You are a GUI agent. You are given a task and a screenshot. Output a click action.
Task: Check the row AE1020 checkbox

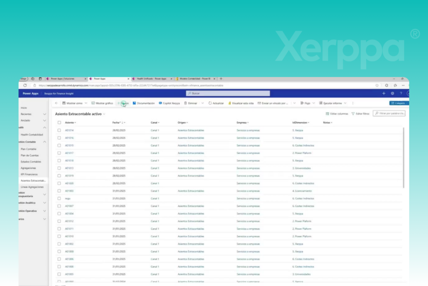[59, 183]
